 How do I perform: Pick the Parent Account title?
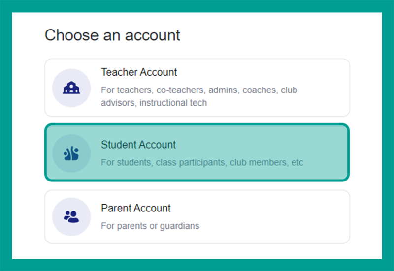(136, 208)
